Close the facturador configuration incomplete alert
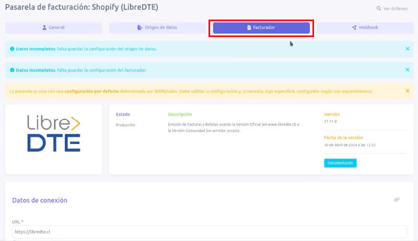Image resolution: width=418 pixels, height=241 pixels. tap(408, 70)
